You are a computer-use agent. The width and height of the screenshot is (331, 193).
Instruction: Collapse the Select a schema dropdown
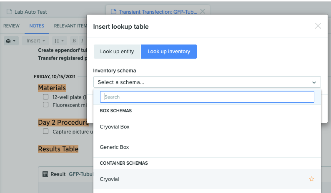click(313, 82)
